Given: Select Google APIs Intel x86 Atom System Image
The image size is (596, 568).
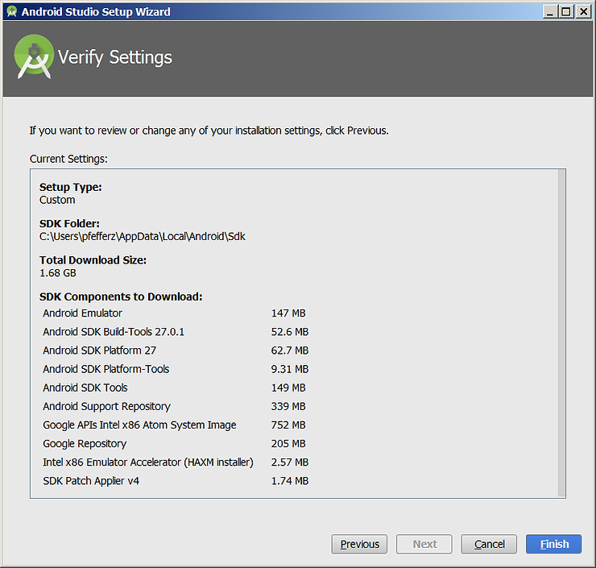Looking at the screenshot, I should (x=139, y=425).
